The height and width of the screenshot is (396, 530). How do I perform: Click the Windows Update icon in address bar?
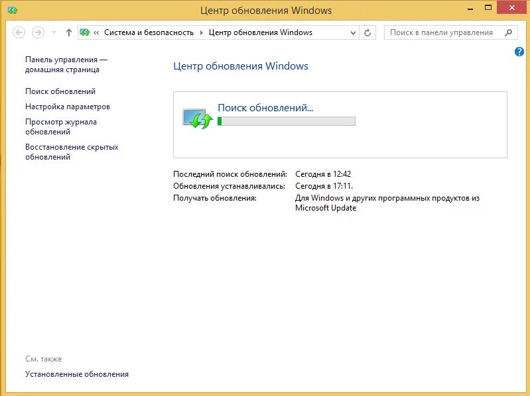84,32
